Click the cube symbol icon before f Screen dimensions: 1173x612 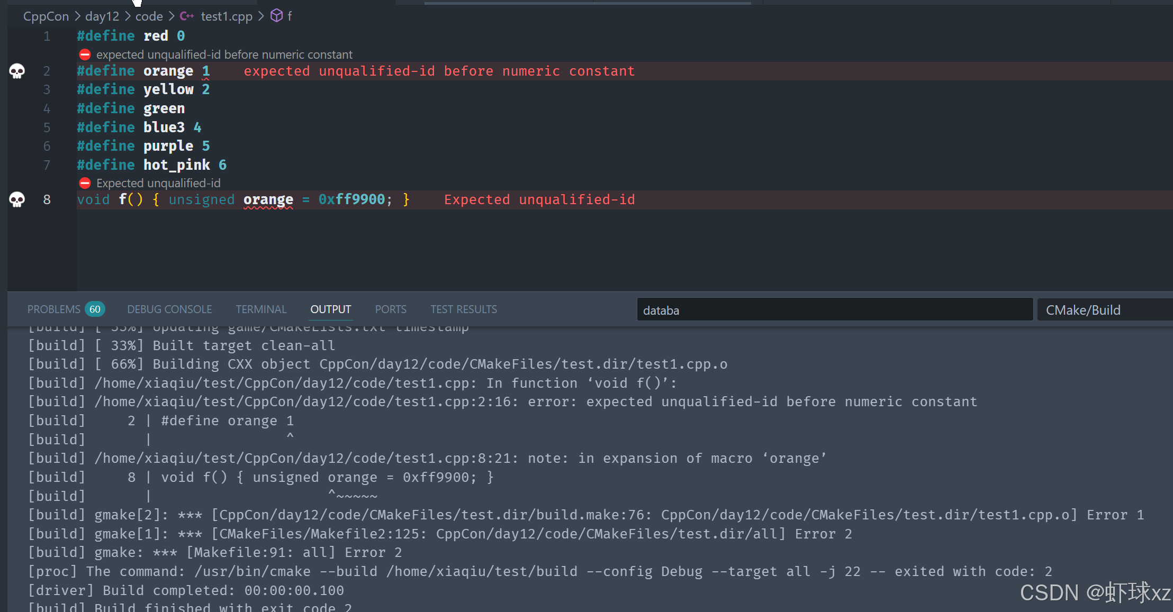(x=276, y=16)
